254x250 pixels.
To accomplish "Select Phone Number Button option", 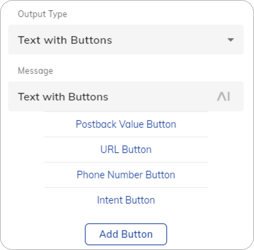I will coord(126,175).
